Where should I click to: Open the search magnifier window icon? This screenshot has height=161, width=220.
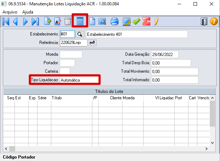(102, 21)
